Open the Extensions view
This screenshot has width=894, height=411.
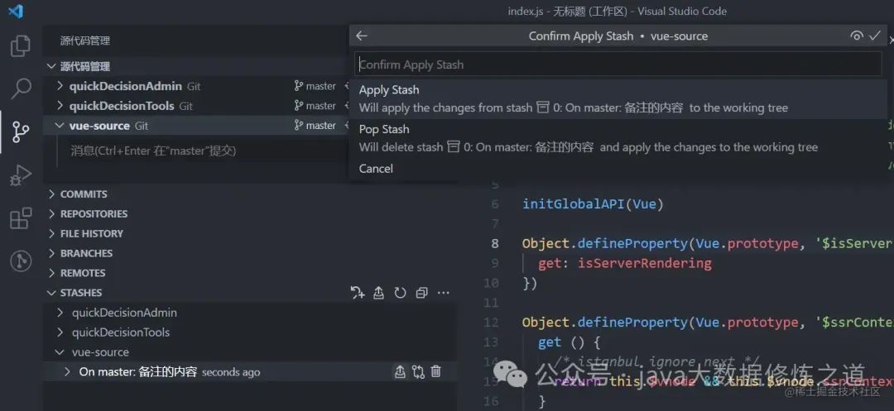tap(21, 218)
